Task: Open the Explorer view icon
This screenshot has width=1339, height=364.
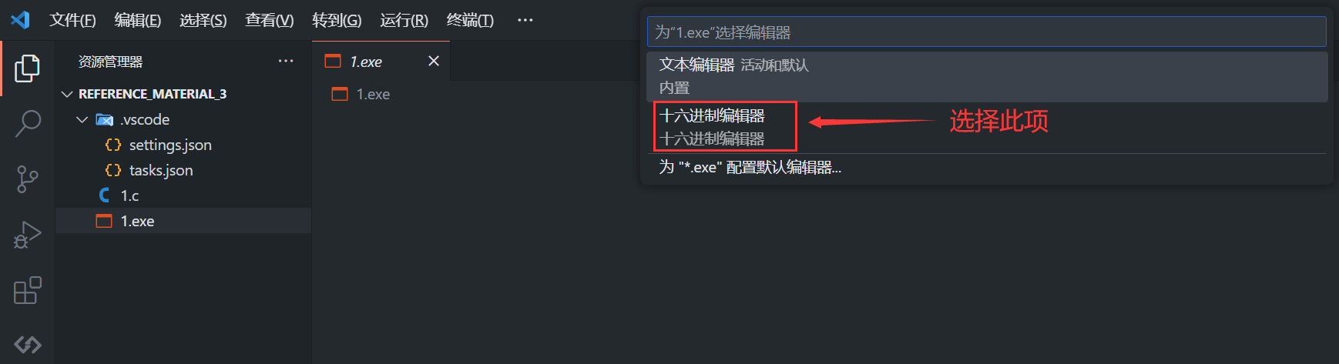Action: pos(27,68)
